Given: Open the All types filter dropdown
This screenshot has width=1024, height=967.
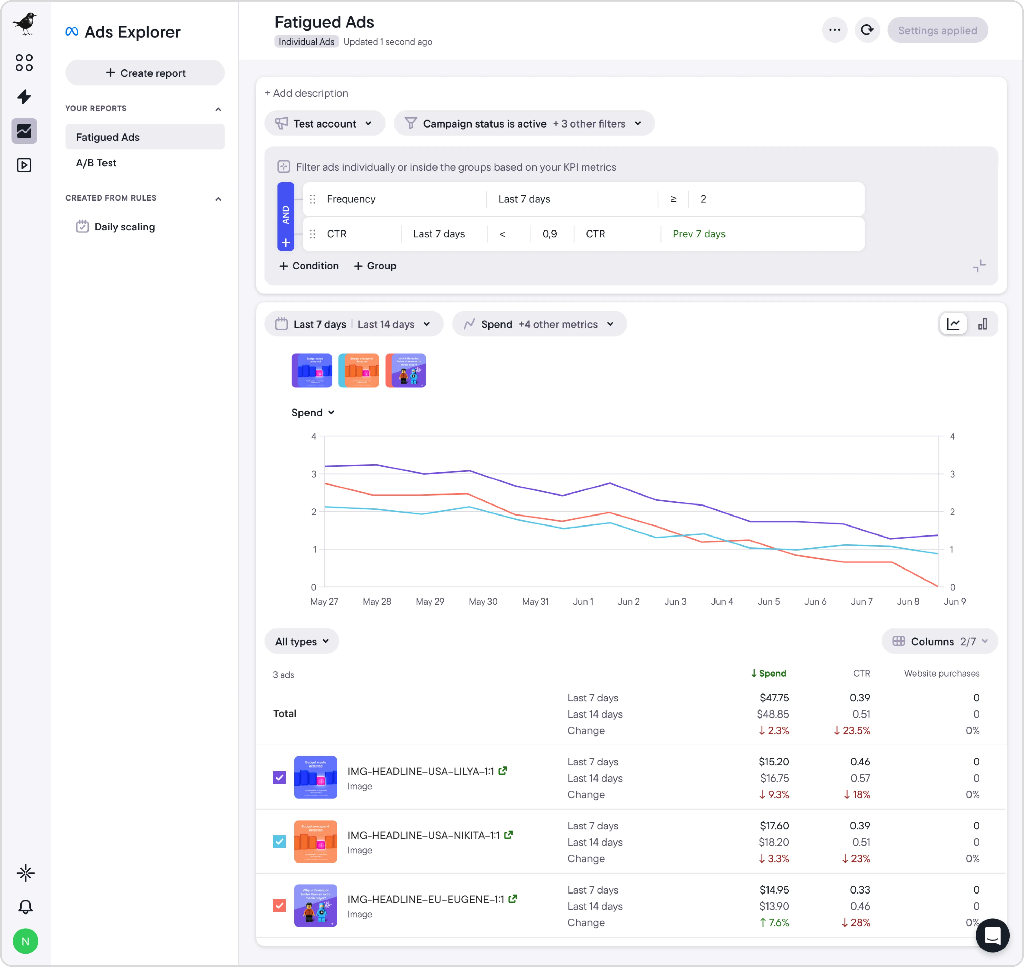Looking at the screenshot, I should click(x=302, y=641).
